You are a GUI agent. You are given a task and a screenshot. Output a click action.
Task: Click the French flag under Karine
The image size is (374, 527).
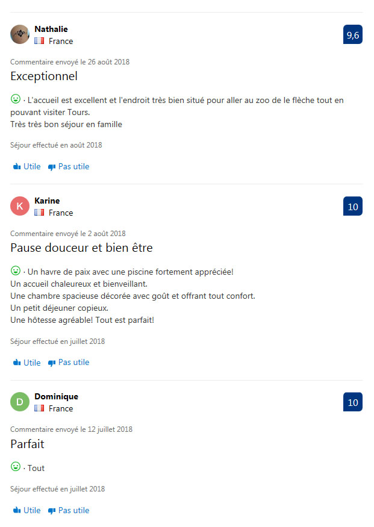[40, 213]
